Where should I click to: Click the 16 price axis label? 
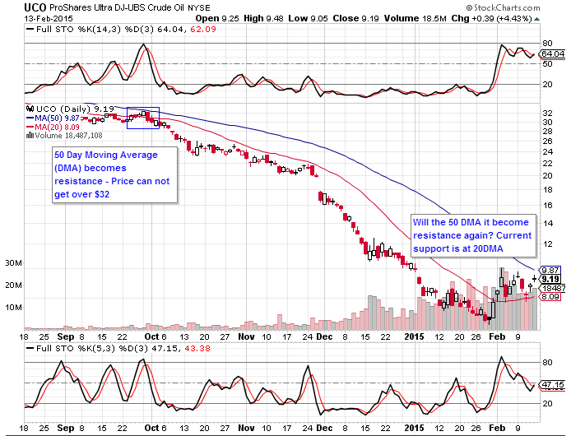point(547,206)
